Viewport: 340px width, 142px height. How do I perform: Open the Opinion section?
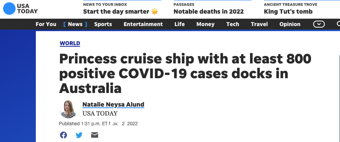(290, 24)
